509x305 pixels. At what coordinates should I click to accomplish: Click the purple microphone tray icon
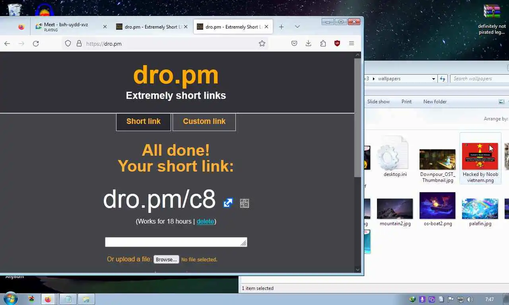tap(422, 299)
